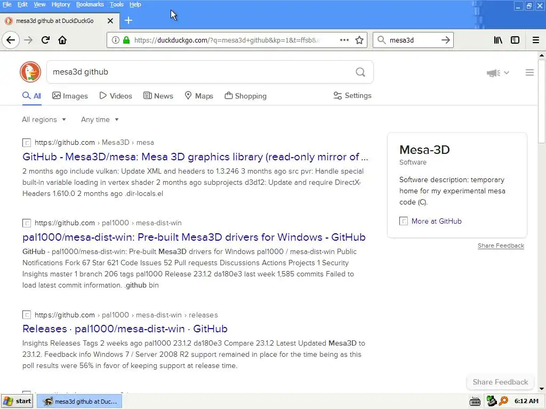
Task: Open the Tools menu
Action: 116,4
